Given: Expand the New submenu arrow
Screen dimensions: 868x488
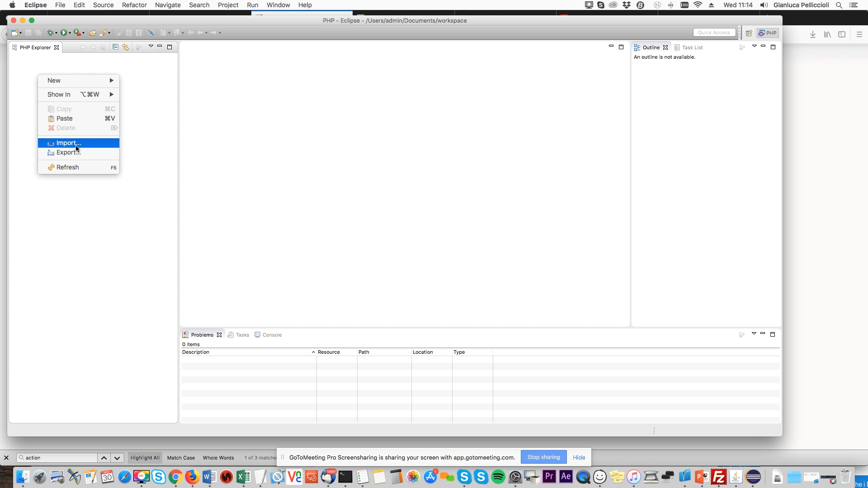Looking at the screenshot, I should click(x=111, y=80).
